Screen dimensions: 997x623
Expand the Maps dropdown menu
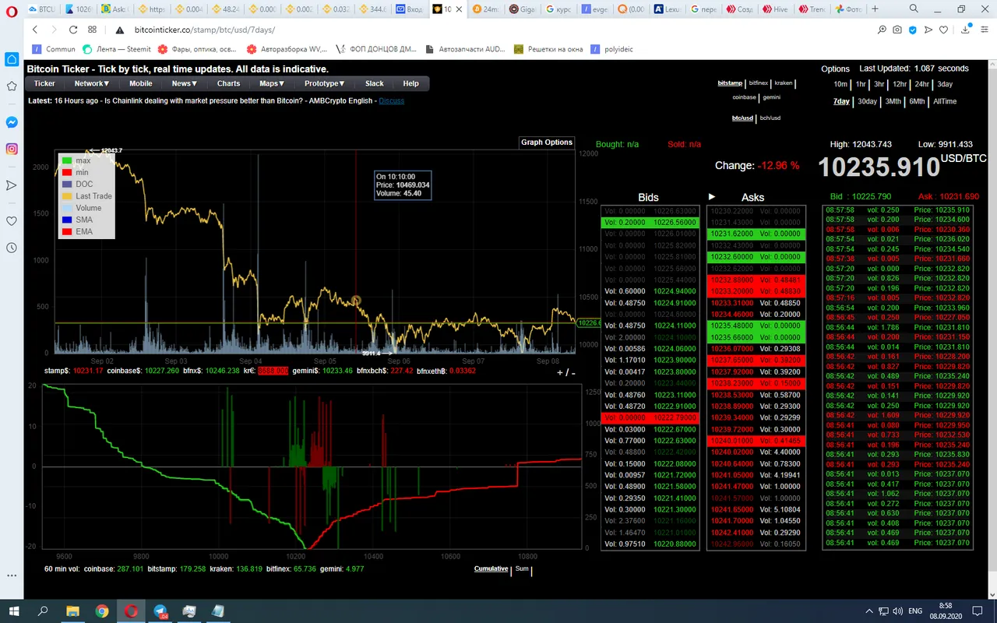pyautogui.click(x=272, y=83)
